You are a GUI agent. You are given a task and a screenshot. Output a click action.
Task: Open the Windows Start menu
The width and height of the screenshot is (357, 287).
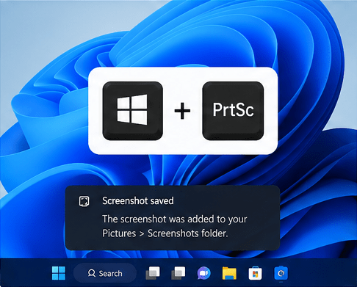point(59,273)
